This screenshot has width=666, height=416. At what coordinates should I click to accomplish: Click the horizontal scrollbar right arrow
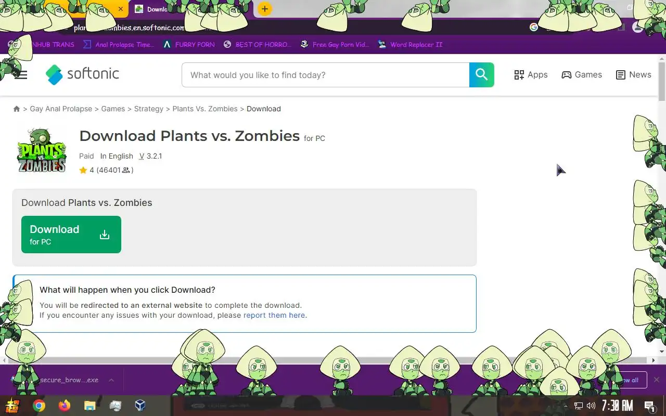click(654, 360)
